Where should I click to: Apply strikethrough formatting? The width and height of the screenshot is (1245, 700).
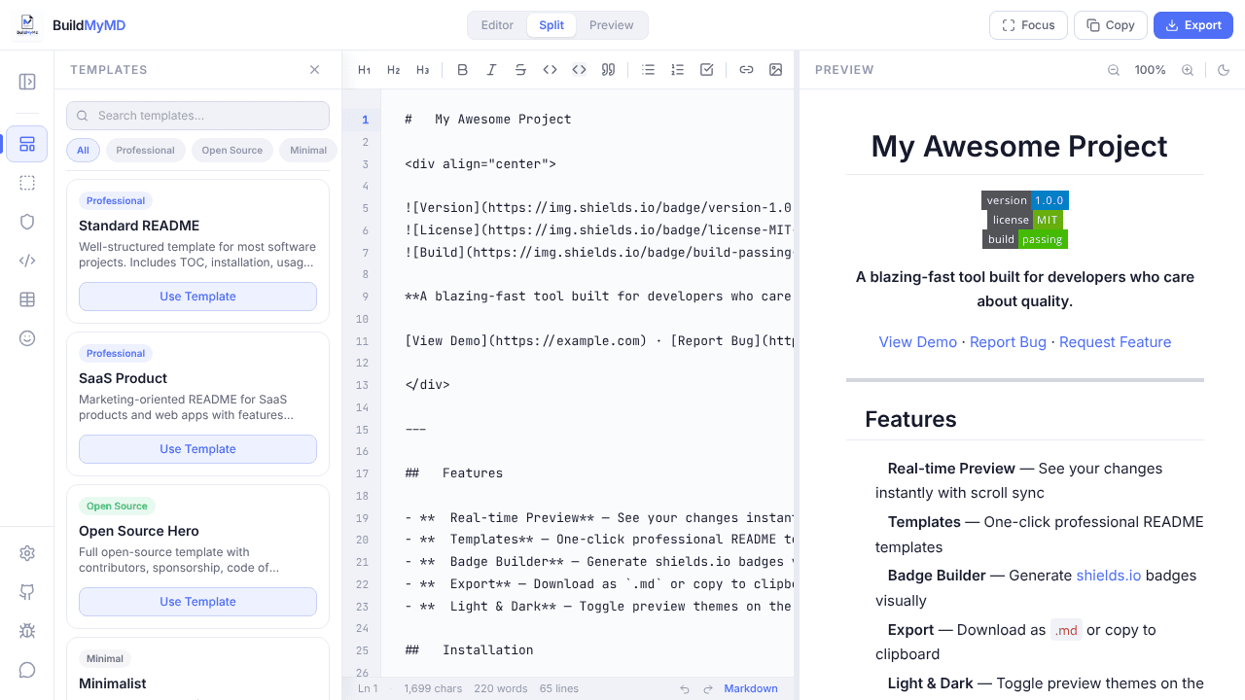click(x=520, y=70)
